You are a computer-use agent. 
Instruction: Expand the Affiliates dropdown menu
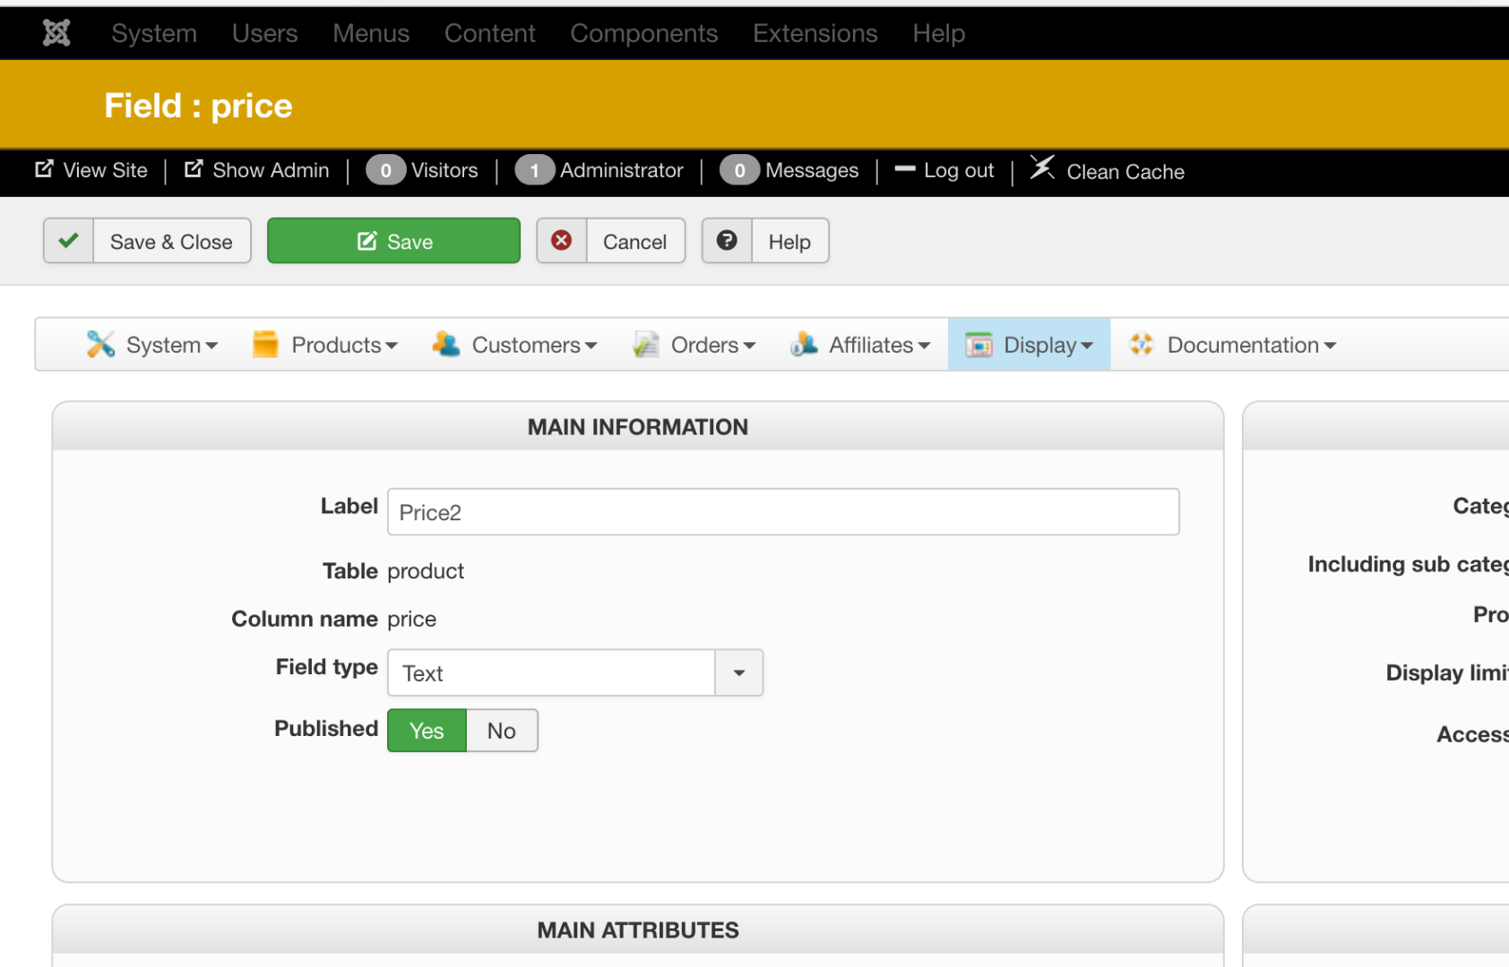[860, 345]
